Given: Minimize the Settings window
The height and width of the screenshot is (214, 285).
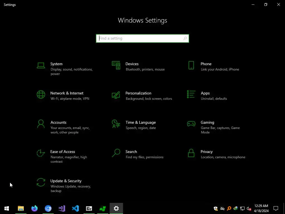Looking at the screenshot, I should 253,4.
